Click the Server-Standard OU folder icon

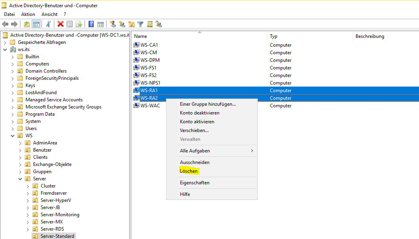click(35, 236)
